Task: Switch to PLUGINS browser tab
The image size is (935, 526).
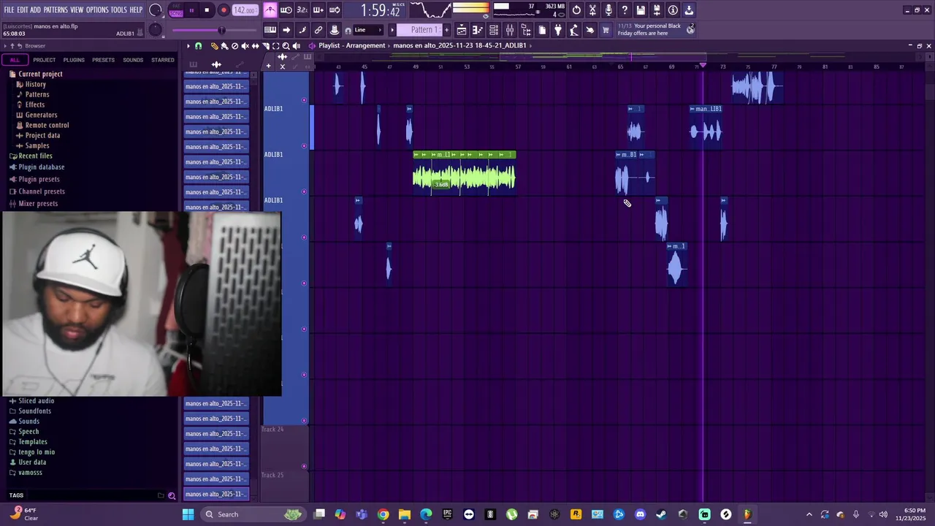Action: [74, 60]
